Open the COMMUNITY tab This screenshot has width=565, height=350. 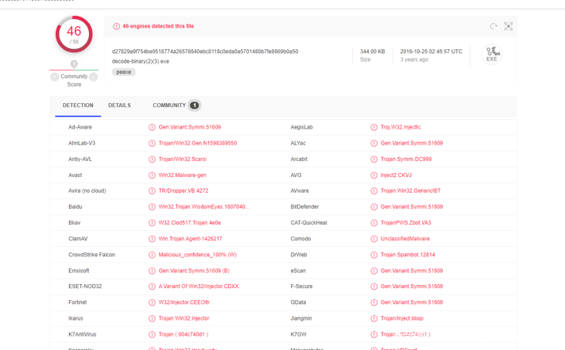(x=169, y=106)
